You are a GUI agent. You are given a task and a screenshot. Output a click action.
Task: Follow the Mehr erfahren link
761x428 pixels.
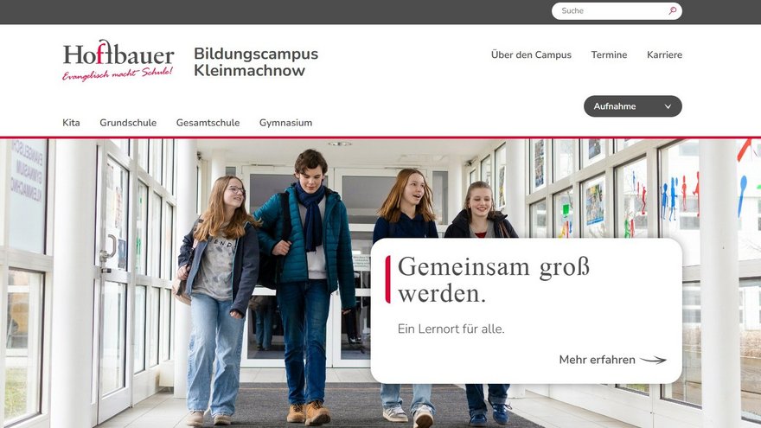(x=612, y=360)
